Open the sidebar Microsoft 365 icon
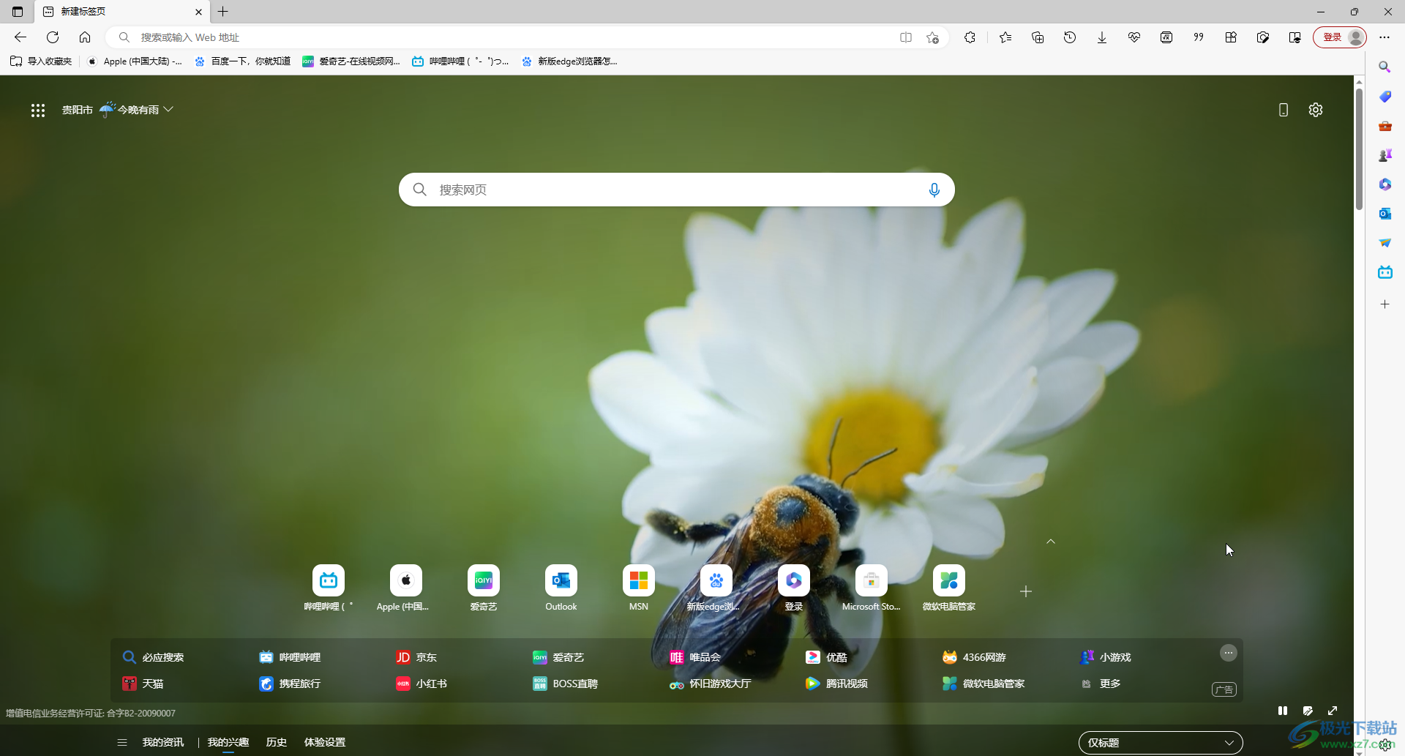Screen dimensions: 1405x756 (x=1385, y=184)
